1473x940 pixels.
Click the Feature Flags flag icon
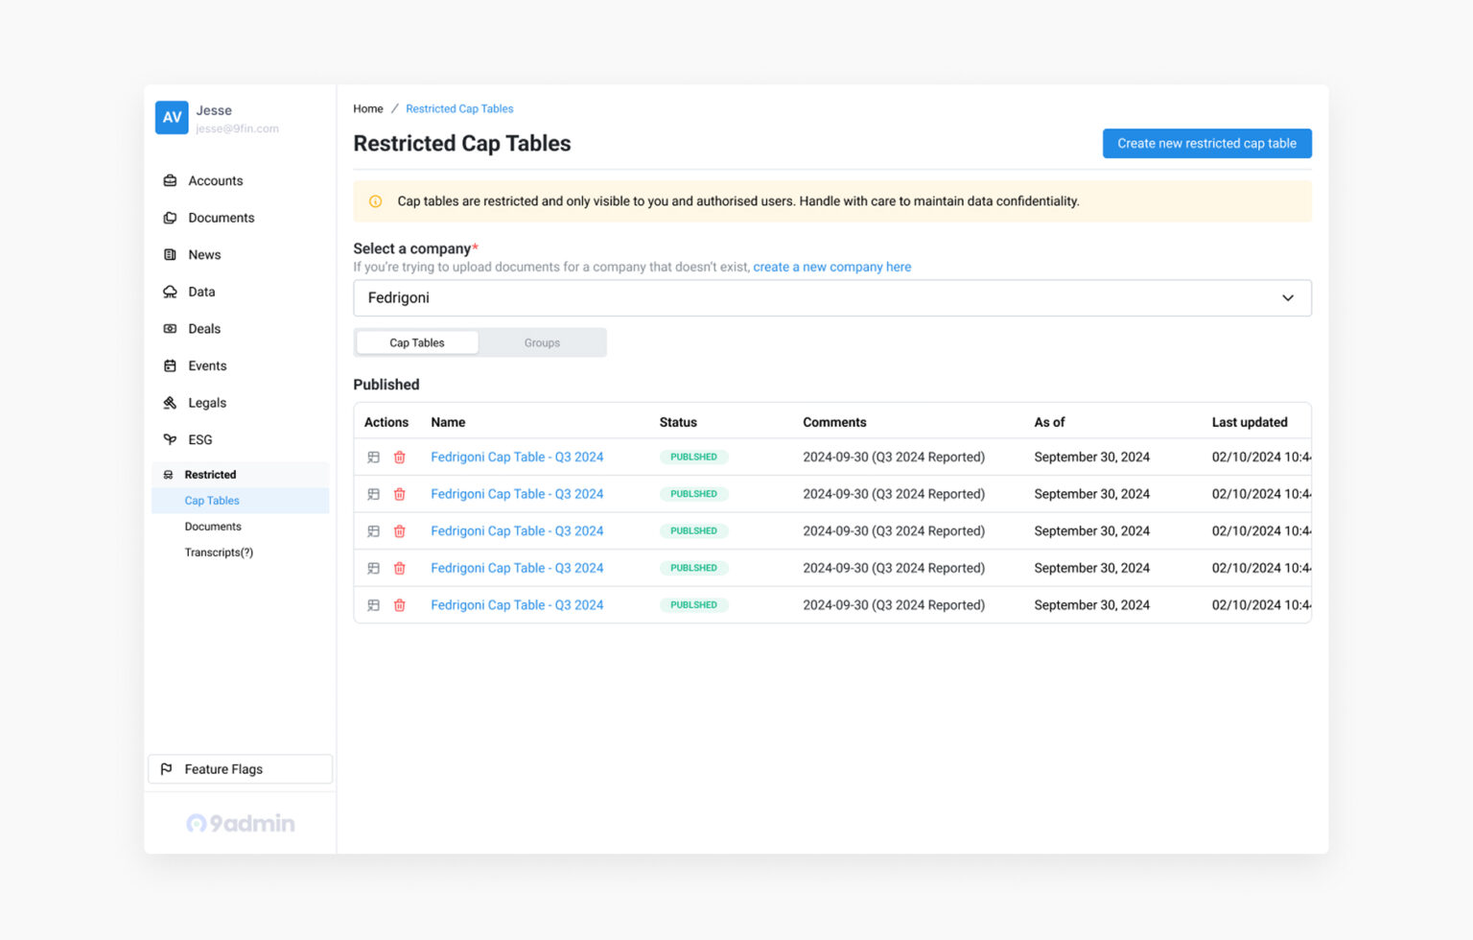tap(166, 769)
